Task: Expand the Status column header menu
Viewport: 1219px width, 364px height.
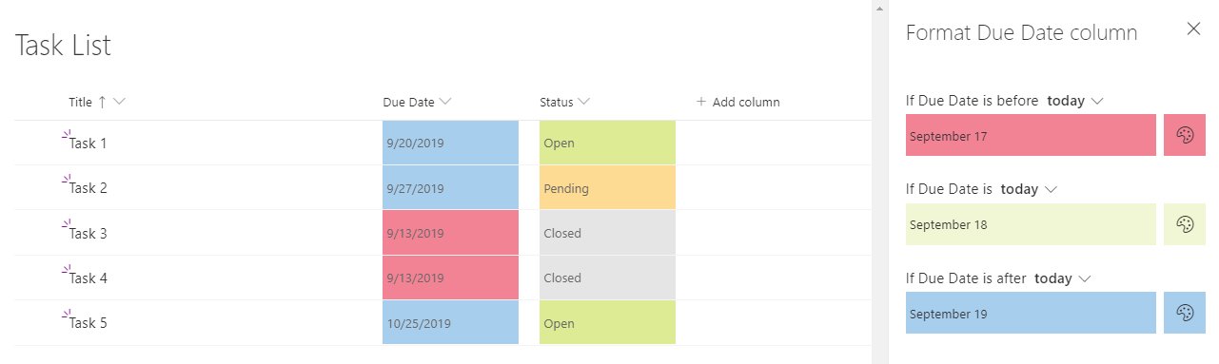Action: 584,102
